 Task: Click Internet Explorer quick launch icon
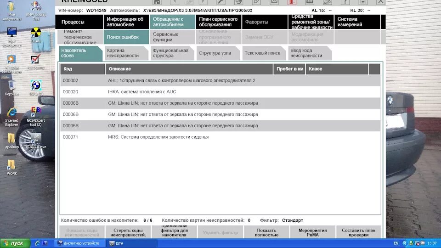[x=37, y=243]
